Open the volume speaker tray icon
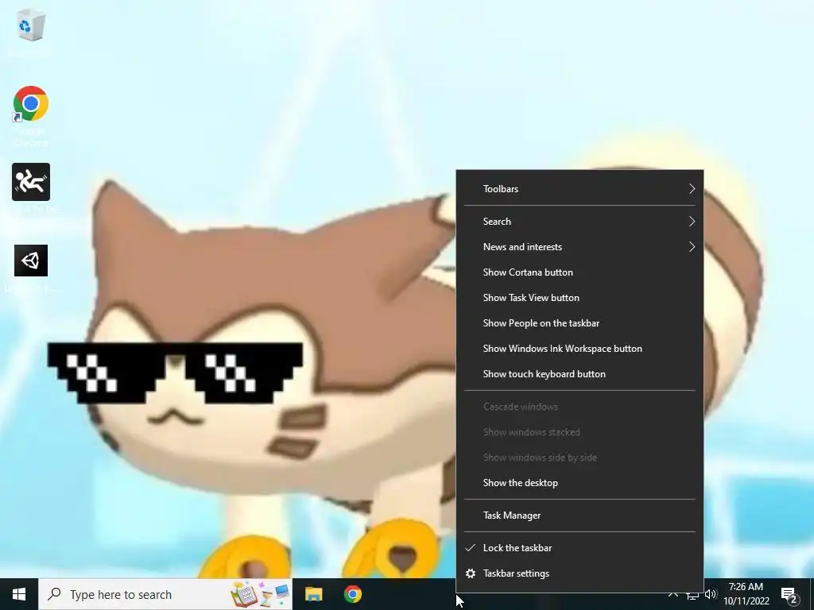The height and width of the screenshot is (610, 814). click(711, 594)
